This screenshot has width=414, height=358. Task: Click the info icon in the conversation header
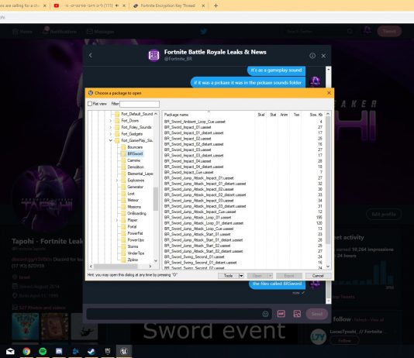312,56
